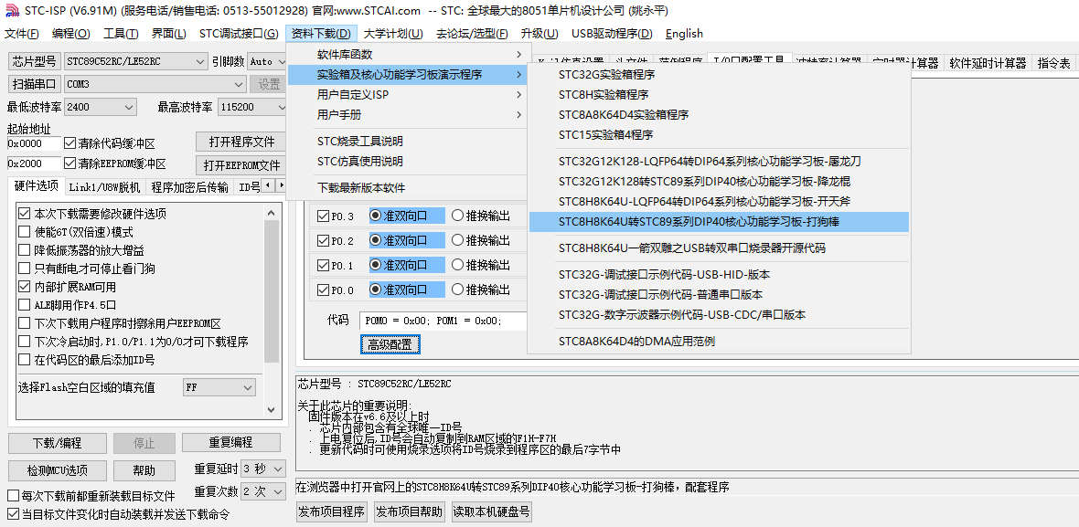The width and height of the screenshot is (1079, 527).
Task: Open the 工具(T) menu
Action: 121,33
